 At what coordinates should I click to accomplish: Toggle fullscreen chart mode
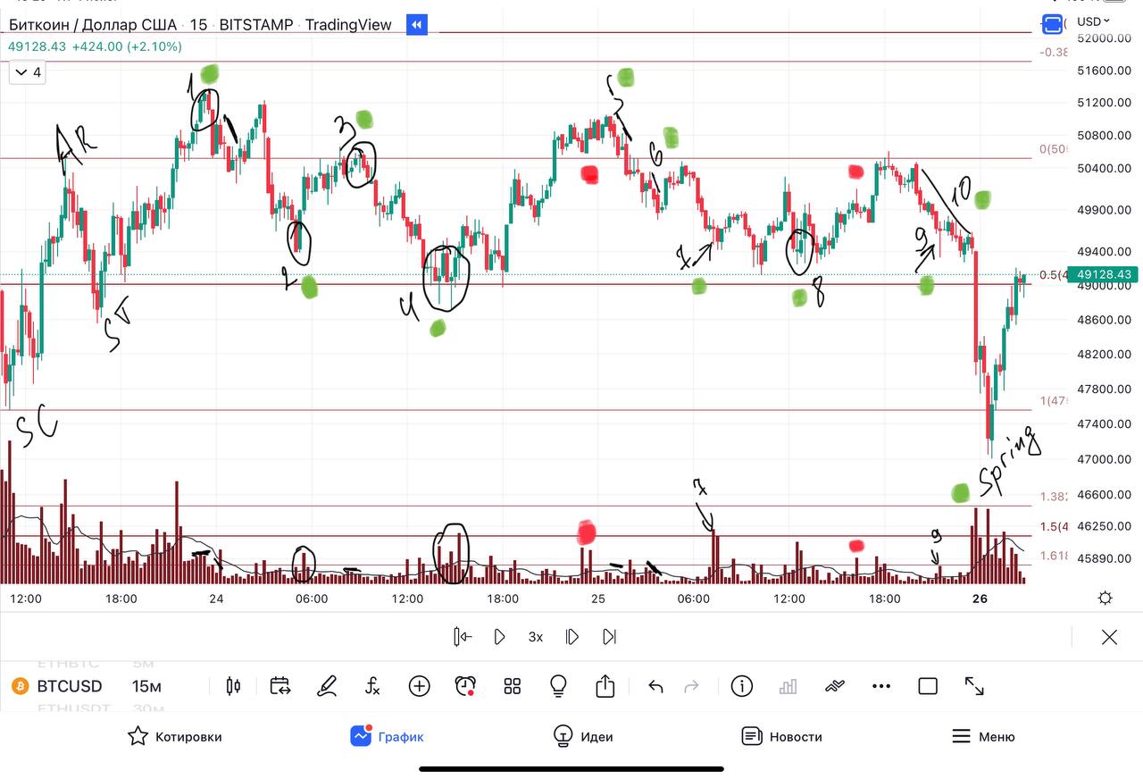[x=974, y=686]
